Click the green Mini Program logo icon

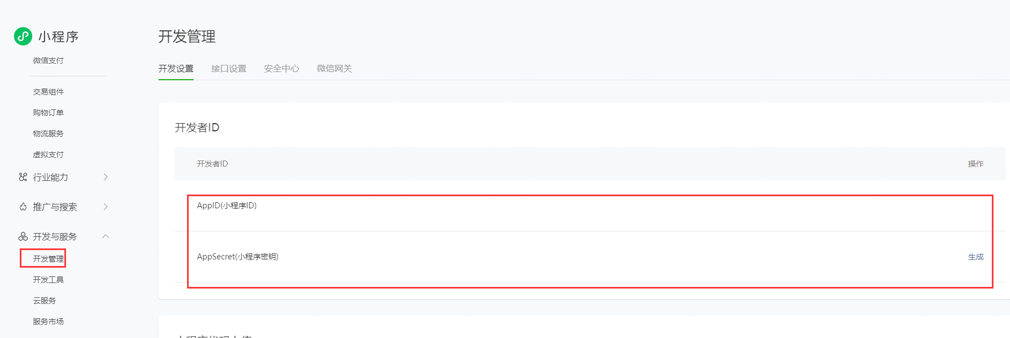pos(23,36)
